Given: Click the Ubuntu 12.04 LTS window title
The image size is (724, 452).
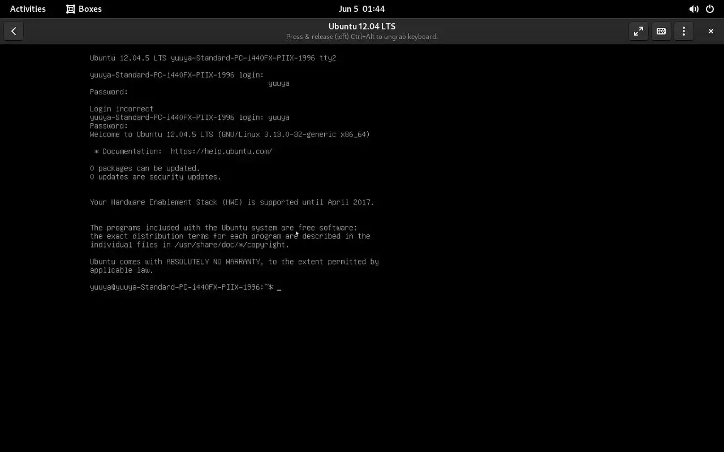Looking at the screenshot, I should pyautogui.click(x=362, y=27).
